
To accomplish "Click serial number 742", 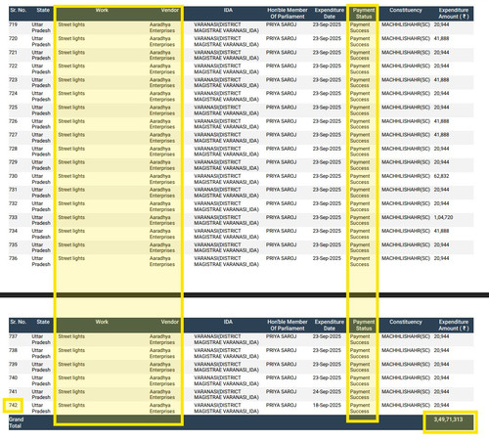I will (x=14, y=405).
